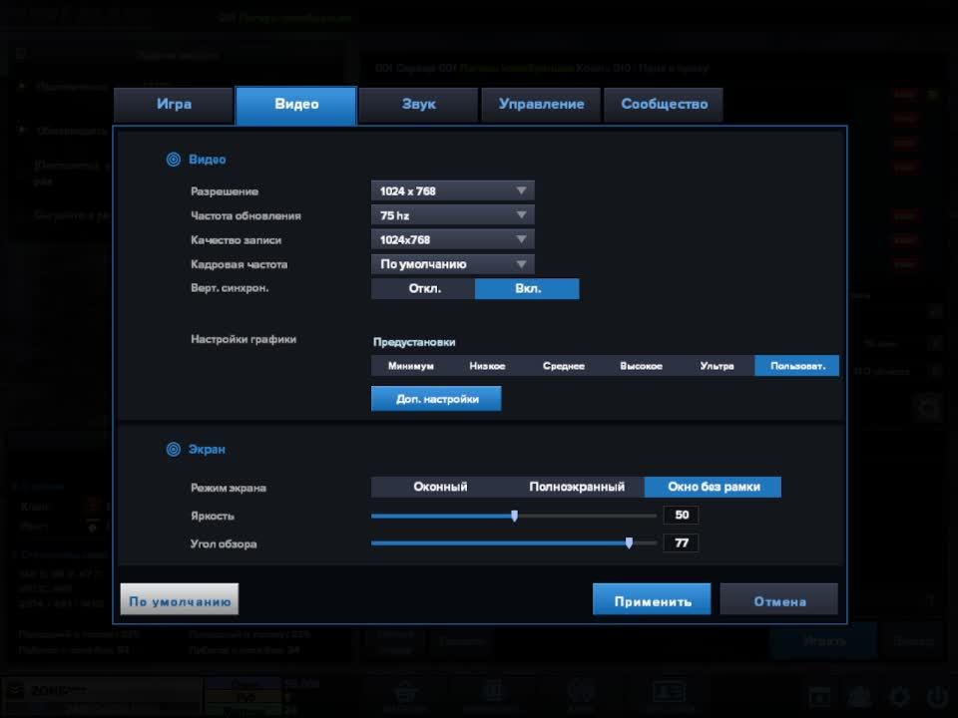Viewport: 958px width, 718px height.
Task: Click the Предустановки heading text
Action: 414,342
